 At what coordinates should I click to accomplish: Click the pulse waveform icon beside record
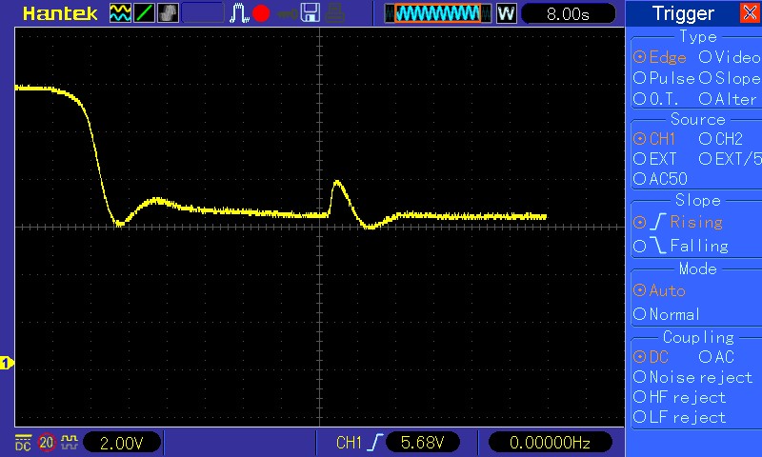[x=238, y=13]
